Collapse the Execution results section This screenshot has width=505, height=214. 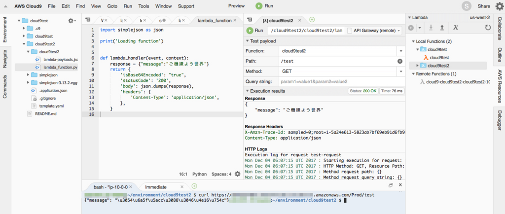[247, 91]
